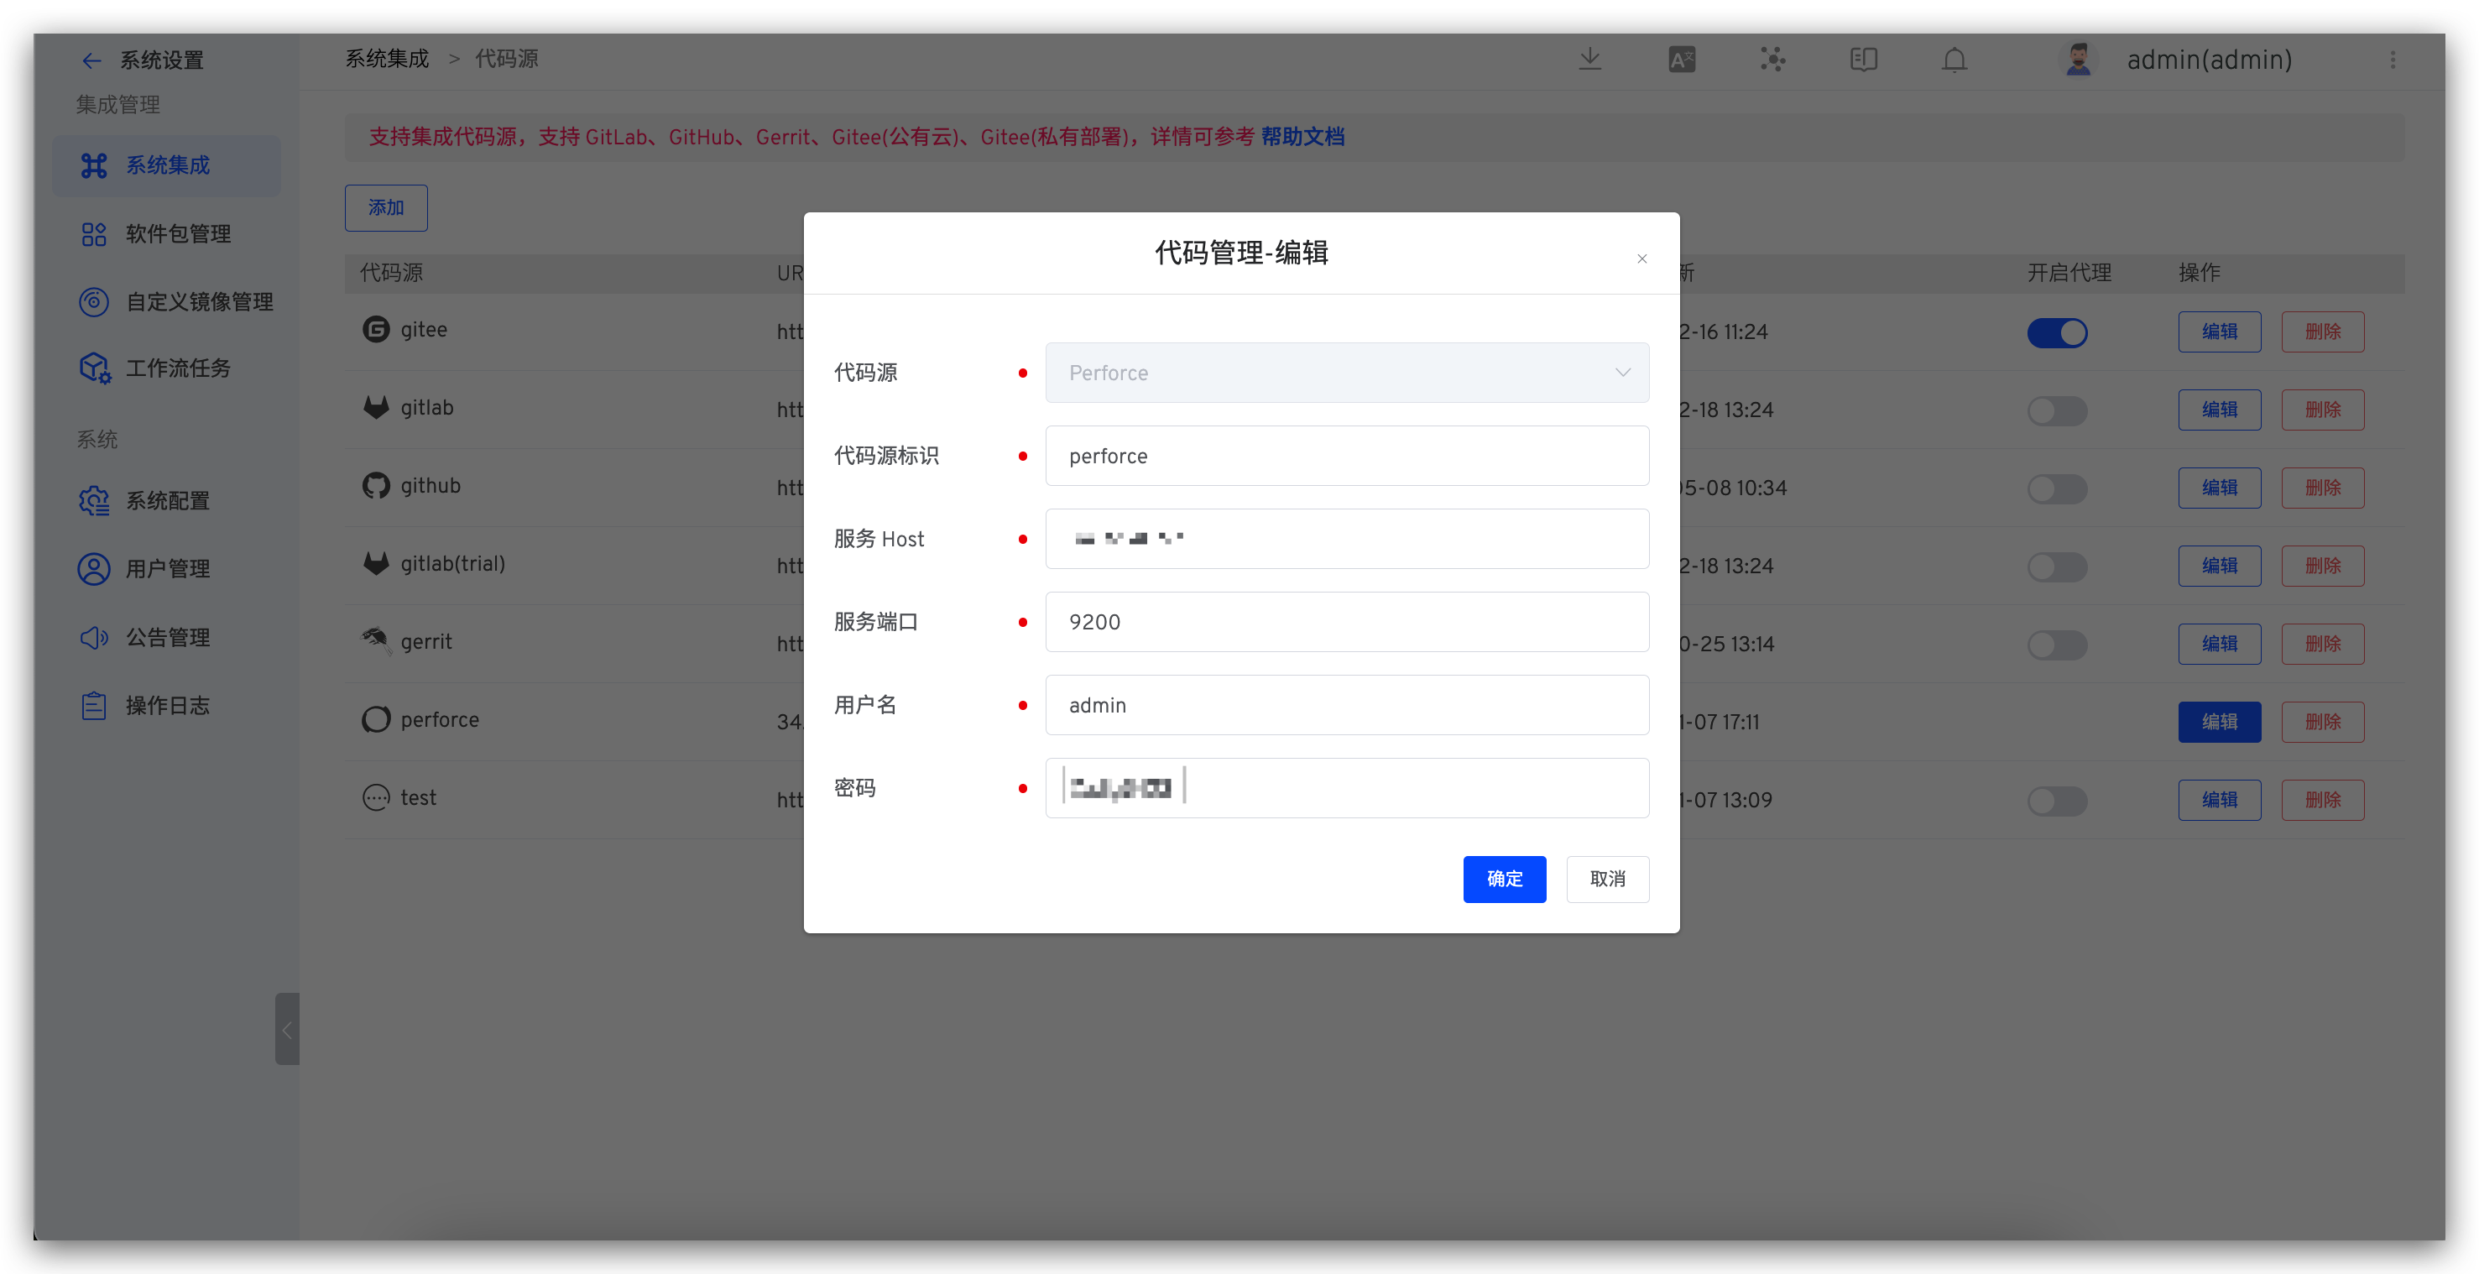Image resolution: width=2479 pixels, height=1274 pixels.
Task: Click the admin user avatar
Action: coord(2078,60)
